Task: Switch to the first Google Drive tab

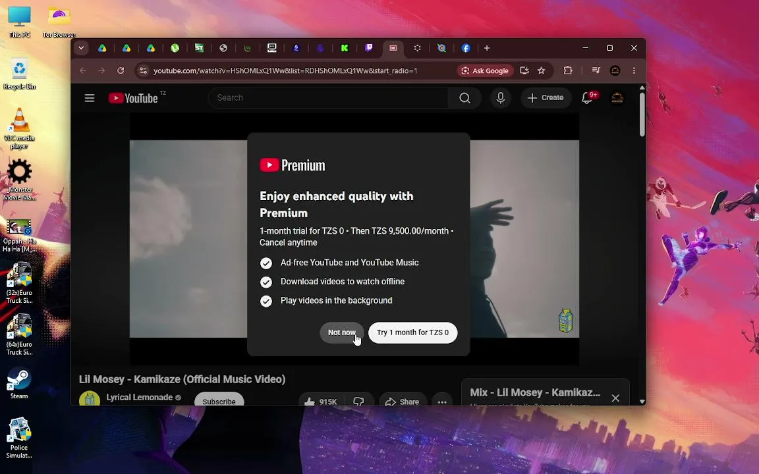Action: click(102, 48)
